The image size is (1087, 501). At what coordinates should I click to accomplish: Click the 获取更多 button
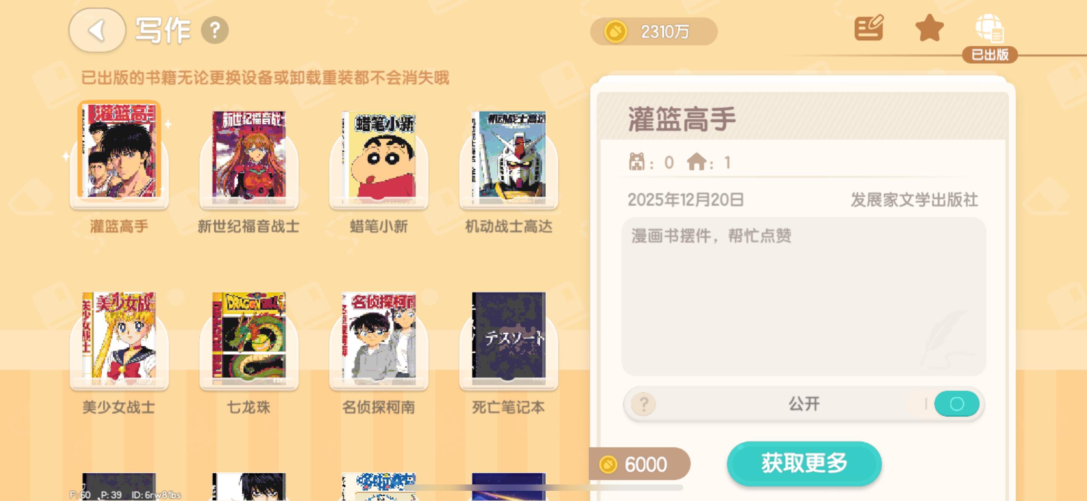804,463
